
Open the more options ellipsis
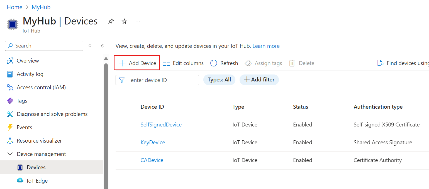click(138, 21)
